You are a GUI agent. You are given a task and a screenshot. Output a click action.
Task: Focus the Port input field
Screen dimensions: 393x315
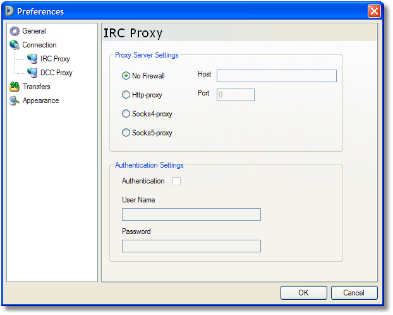coord(236,95)
